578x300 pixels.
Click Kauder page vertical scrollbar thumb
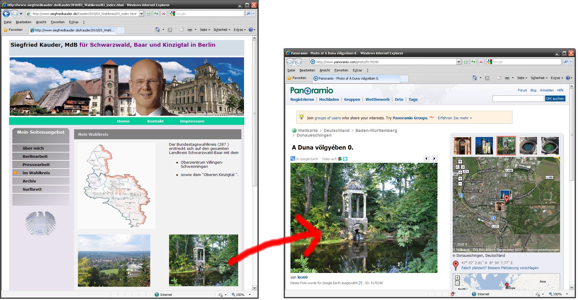click(x=255, y=113)
